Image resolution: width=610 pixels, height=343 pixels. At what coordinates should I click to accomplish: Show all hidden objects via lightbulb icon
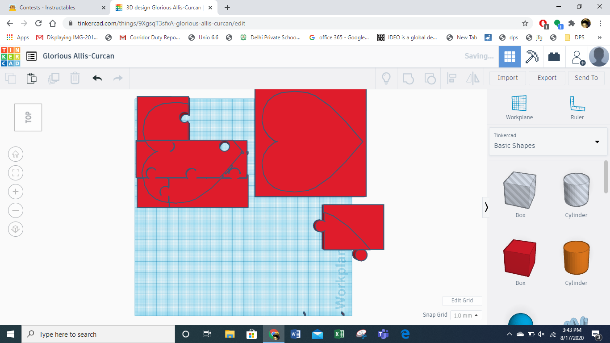point(386,78)
